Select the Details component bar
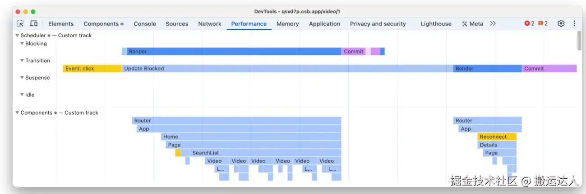 (x=497, y=145)
